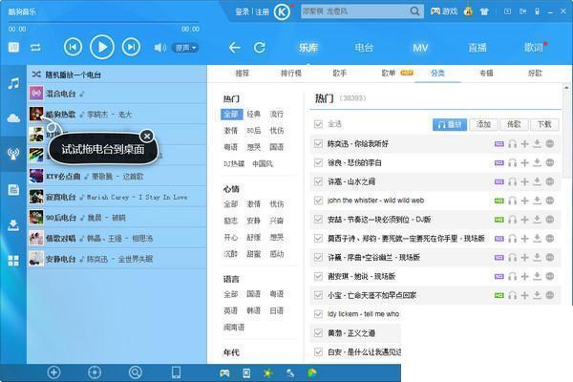This screenshot has height=382, width=573.
Task: Select 经典 under 热门 category
Action: 254,114
